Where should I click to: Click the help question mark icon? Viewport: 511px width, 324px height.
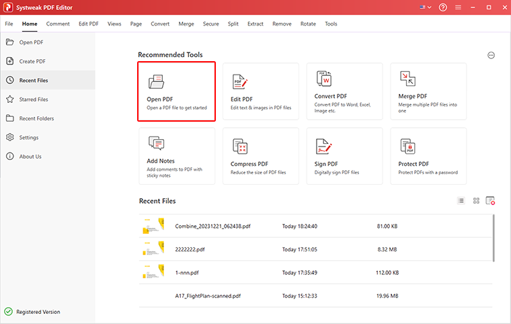442,7
